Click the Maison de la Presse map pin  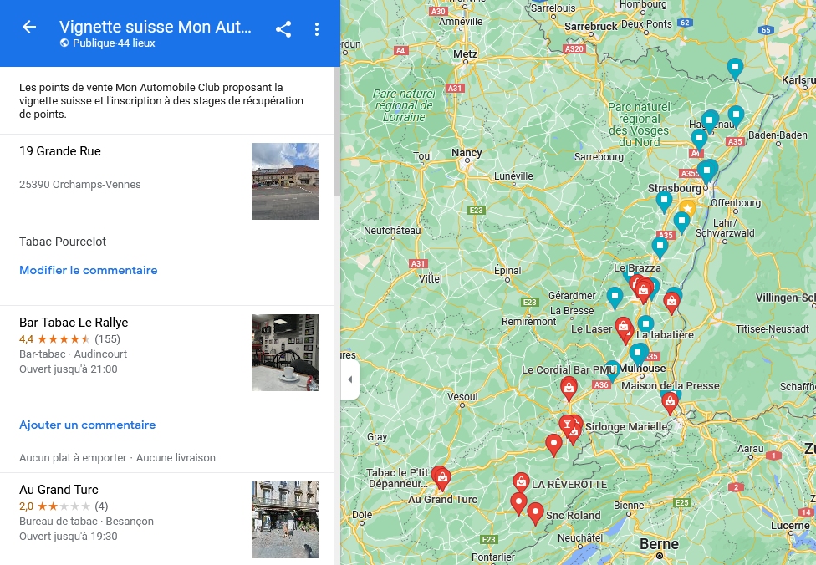(x=670, y=402)
